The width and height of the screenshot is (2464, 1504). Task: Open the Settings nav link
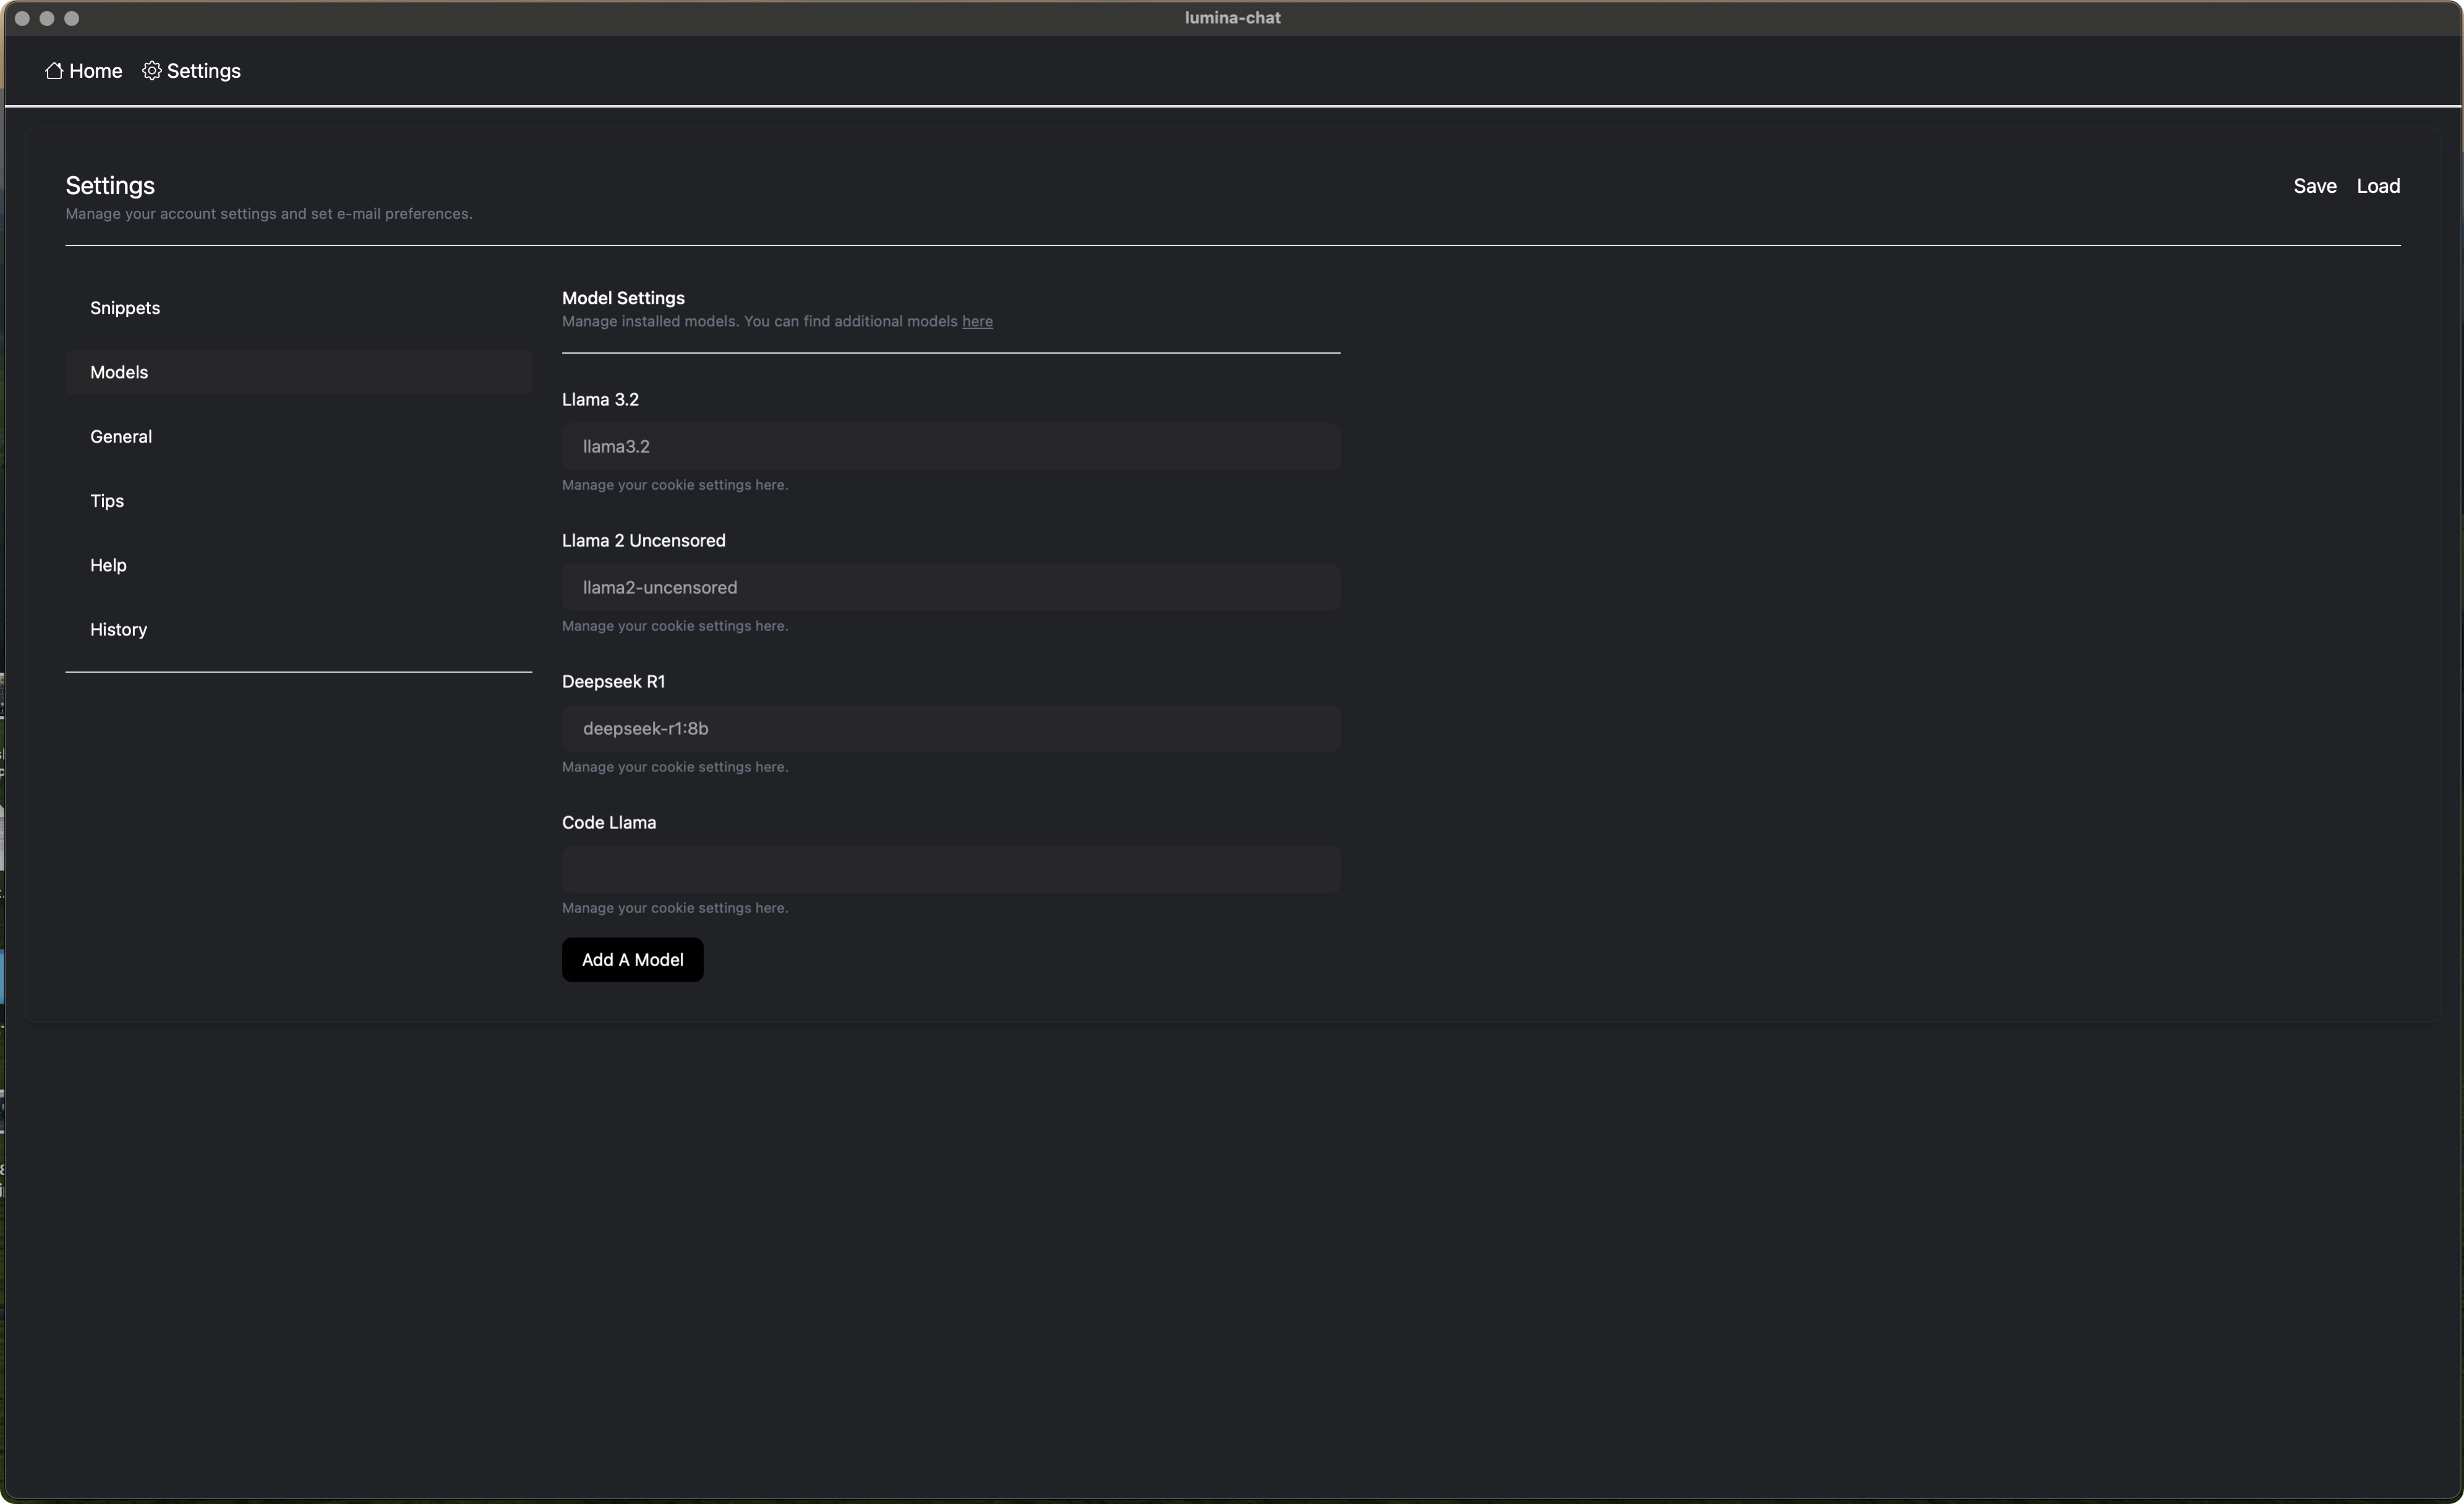(x=191, y=71)
